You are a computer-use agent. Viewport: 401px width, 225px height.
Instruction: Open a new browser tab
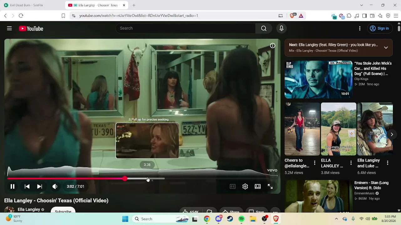point(134,5)
